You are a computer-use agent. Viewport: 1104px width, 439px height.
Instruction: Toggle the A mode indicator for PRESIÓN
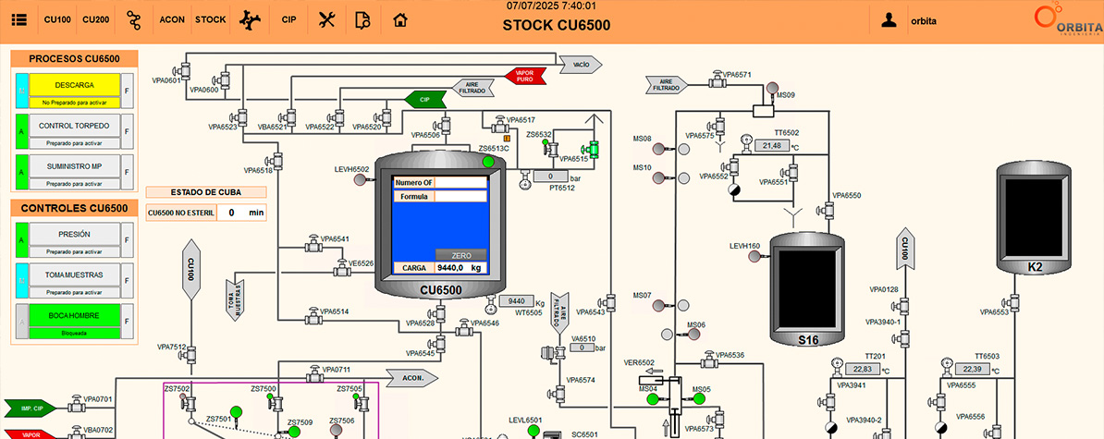(x=21, y=239)
